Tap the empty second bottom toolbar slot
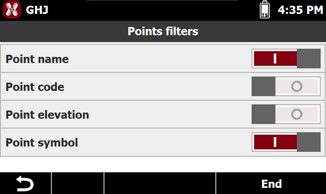 click(78, 183)
